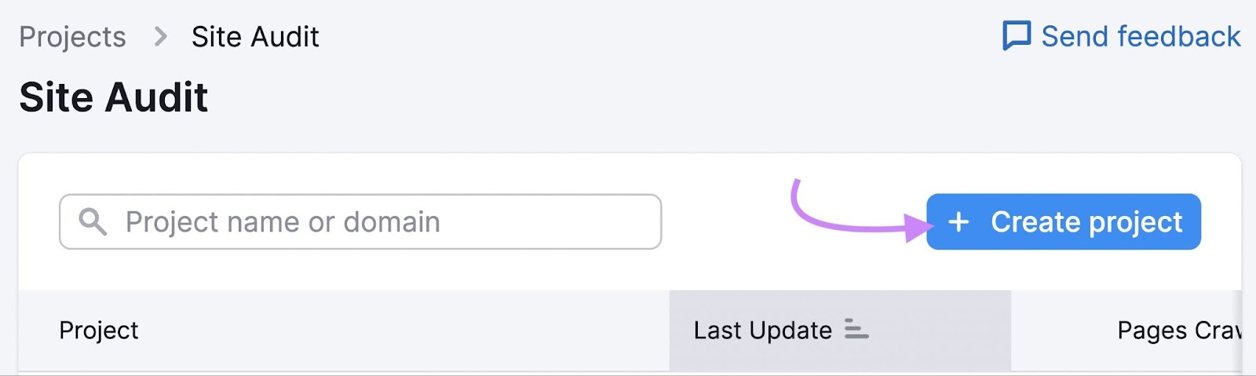Click the sort icon beside Last Update
Image resolution: width=1256 pixels, height=376 pixels.
pos(856,330)
